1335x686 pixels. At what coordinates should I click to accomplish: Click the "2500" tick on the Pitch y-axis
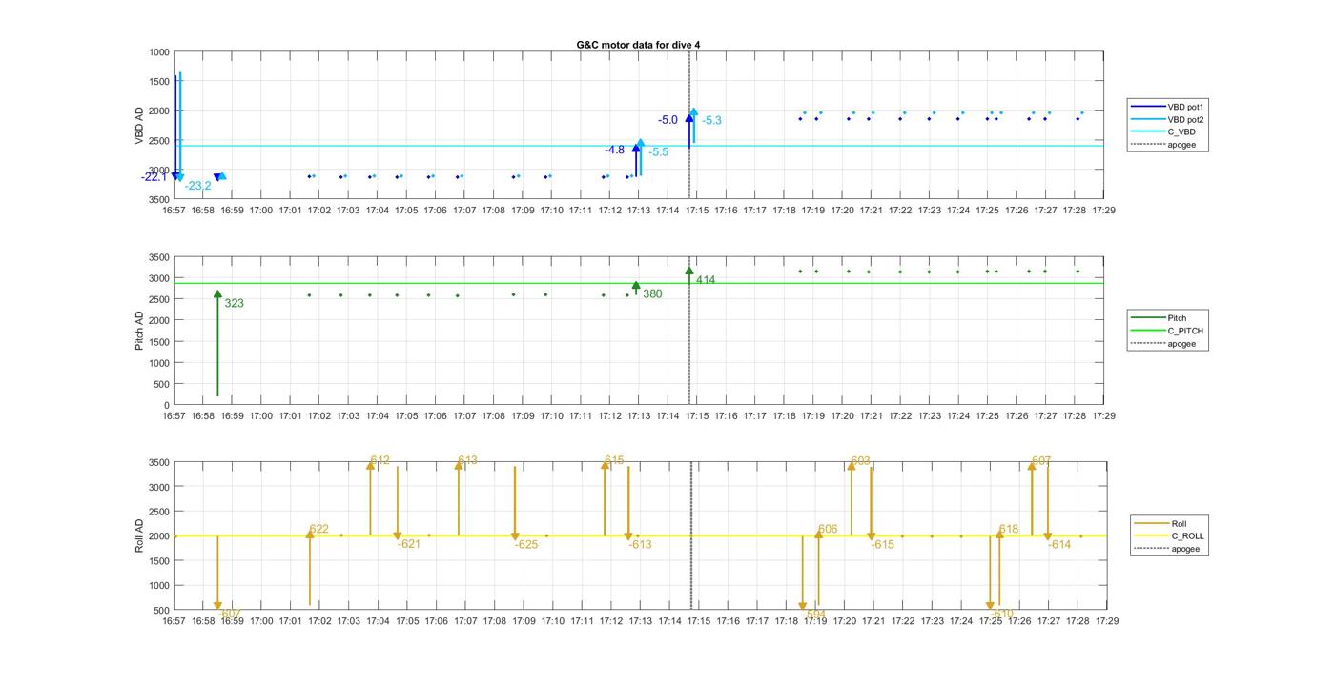158,299
